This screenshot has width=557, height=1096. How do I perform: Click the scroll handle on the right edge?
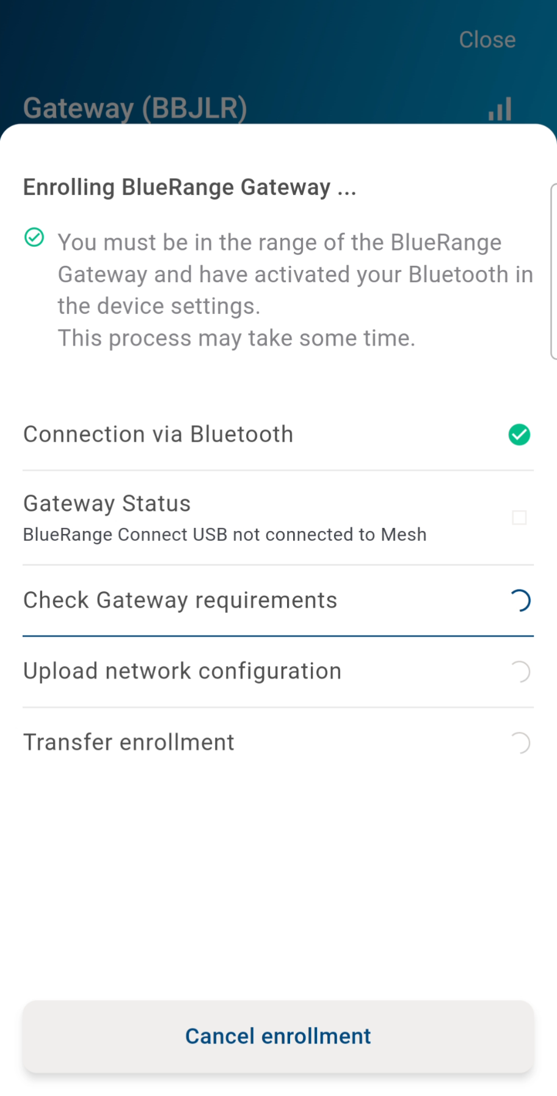click(553, 271)
